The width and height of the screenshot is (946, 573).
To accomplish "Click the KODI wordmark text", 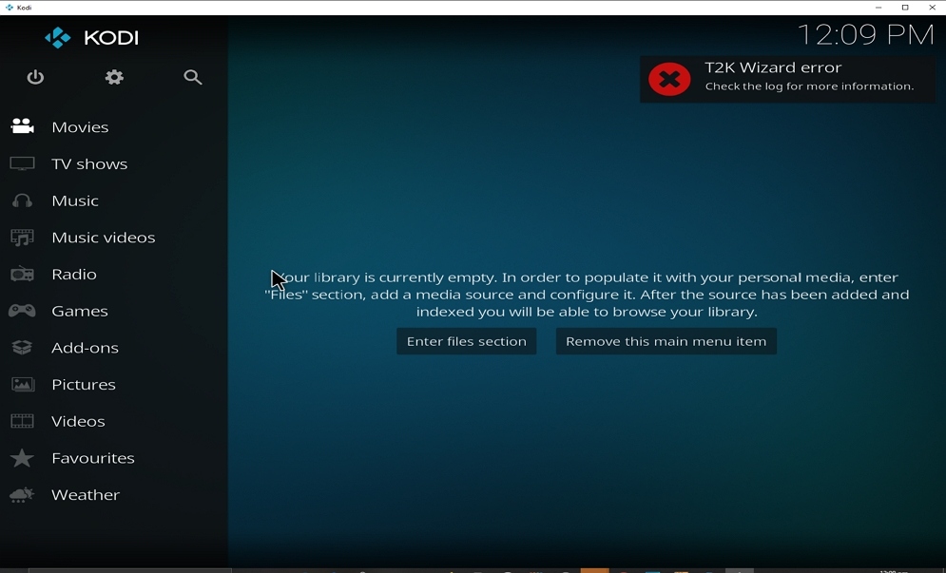I will tap(111, 38).
